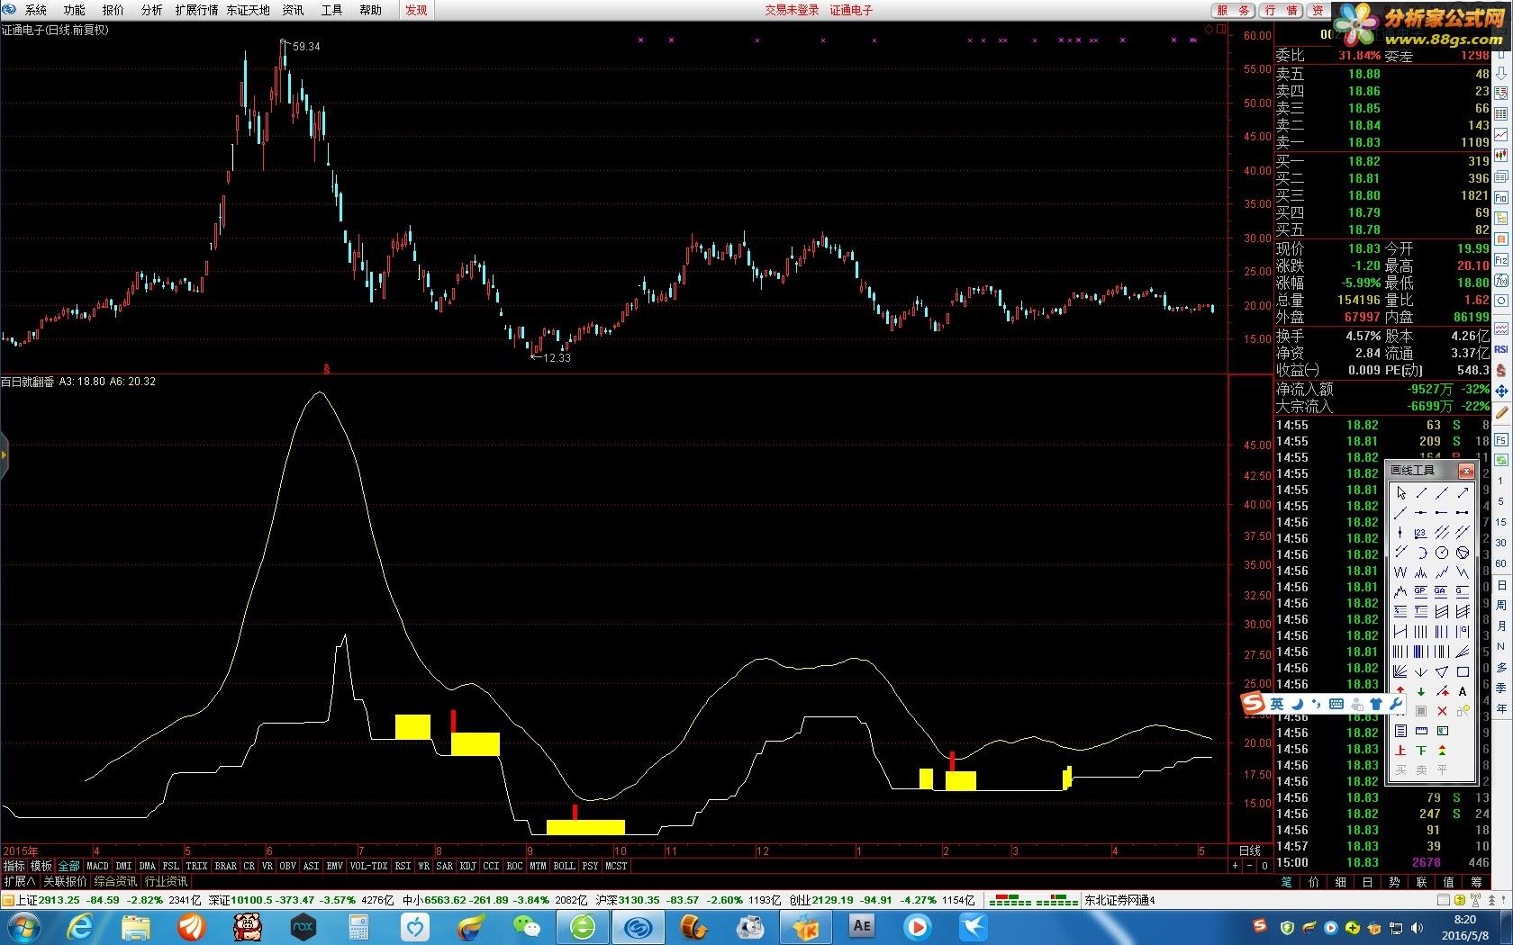This screenshot has height=945, width=1513.
Task: Click the red 上 marker tool
Action: (1400, 751)
